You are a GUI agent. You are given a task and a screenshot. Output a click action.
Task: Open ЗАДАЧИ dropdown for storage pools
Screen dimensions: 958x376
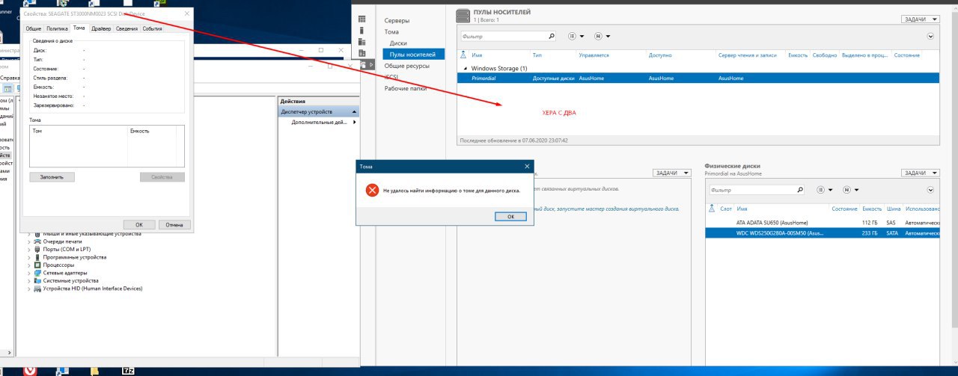920,19
